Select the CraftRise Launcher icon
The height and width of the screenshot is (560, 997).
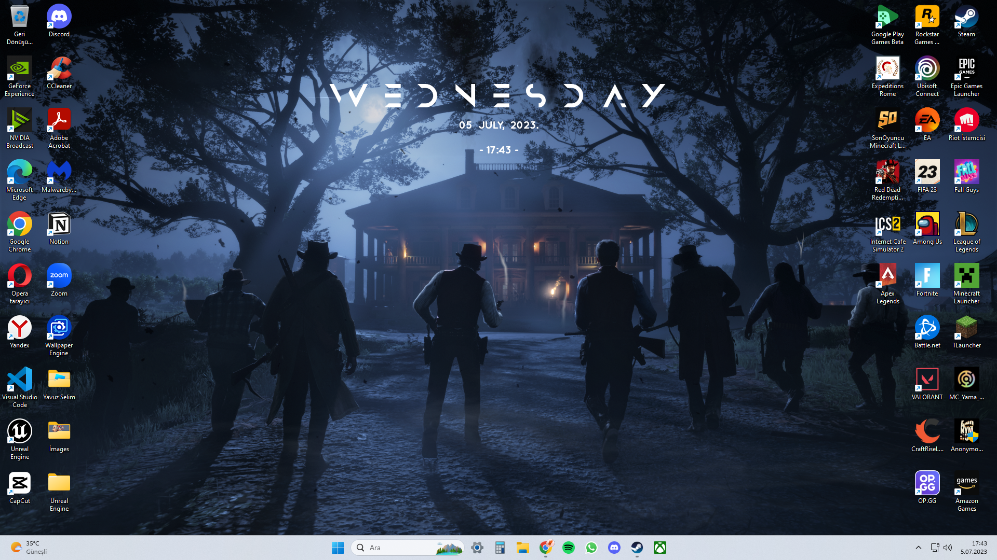tap(927, 437)
